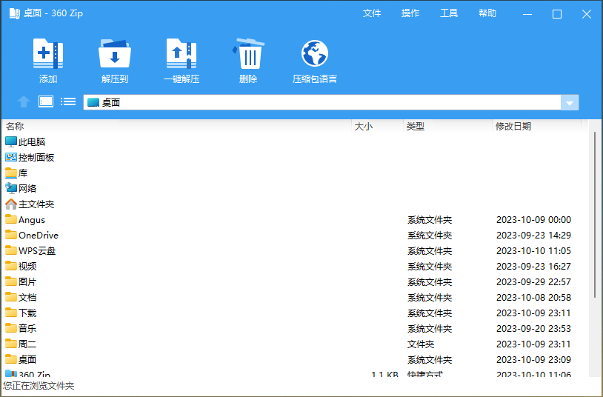
Task: Go up one folder with up arrow
Action: click(x=24, y=101)
